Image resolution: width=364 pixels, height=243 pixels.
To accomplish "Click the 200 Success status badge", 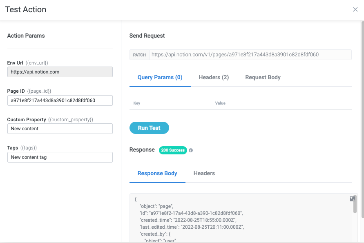I will (x=172, y=150).
